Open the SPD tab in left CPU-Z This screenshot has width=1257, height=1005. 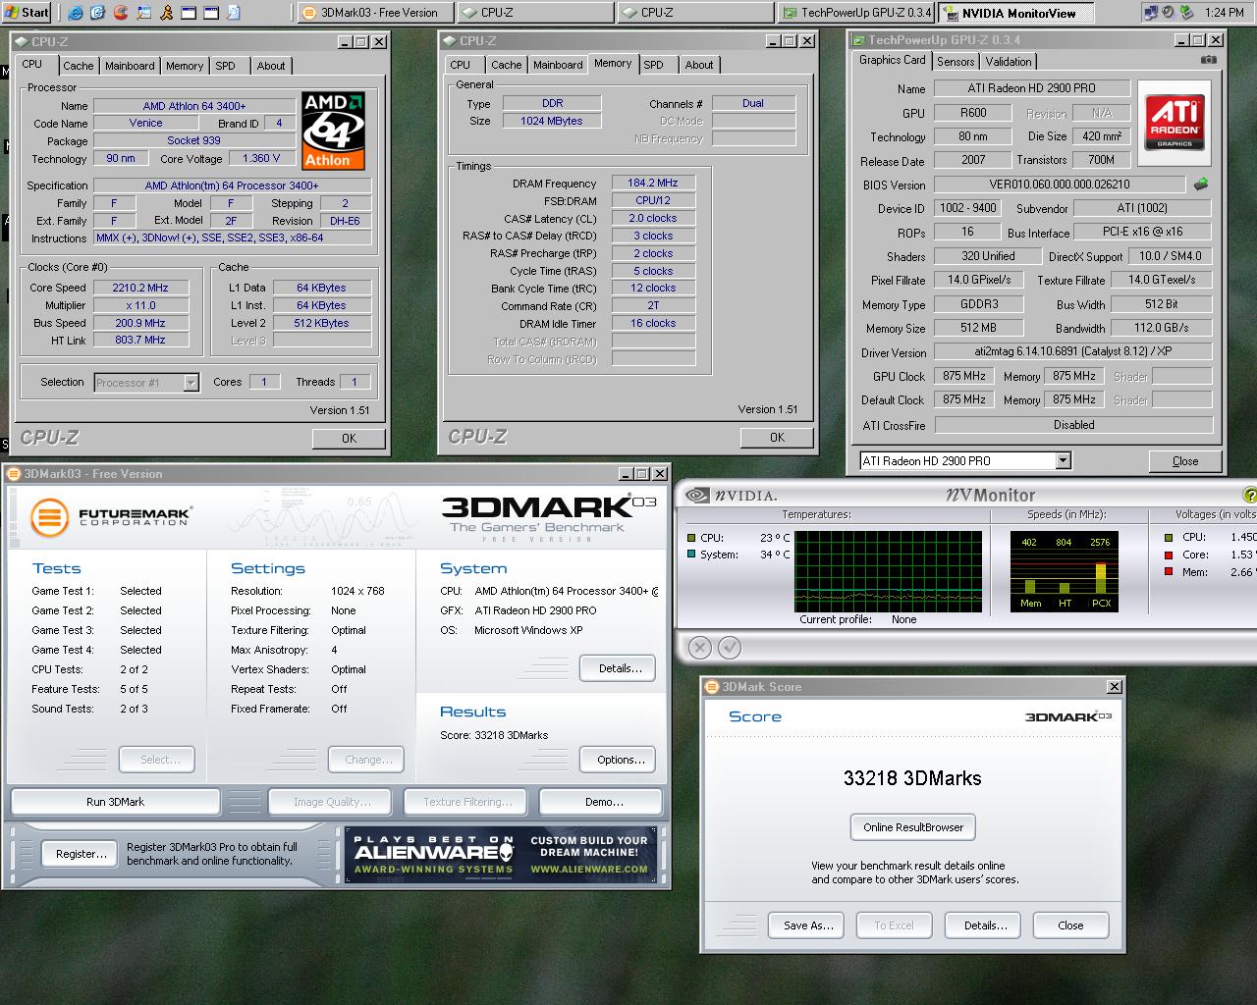click(x=226, y=66)
